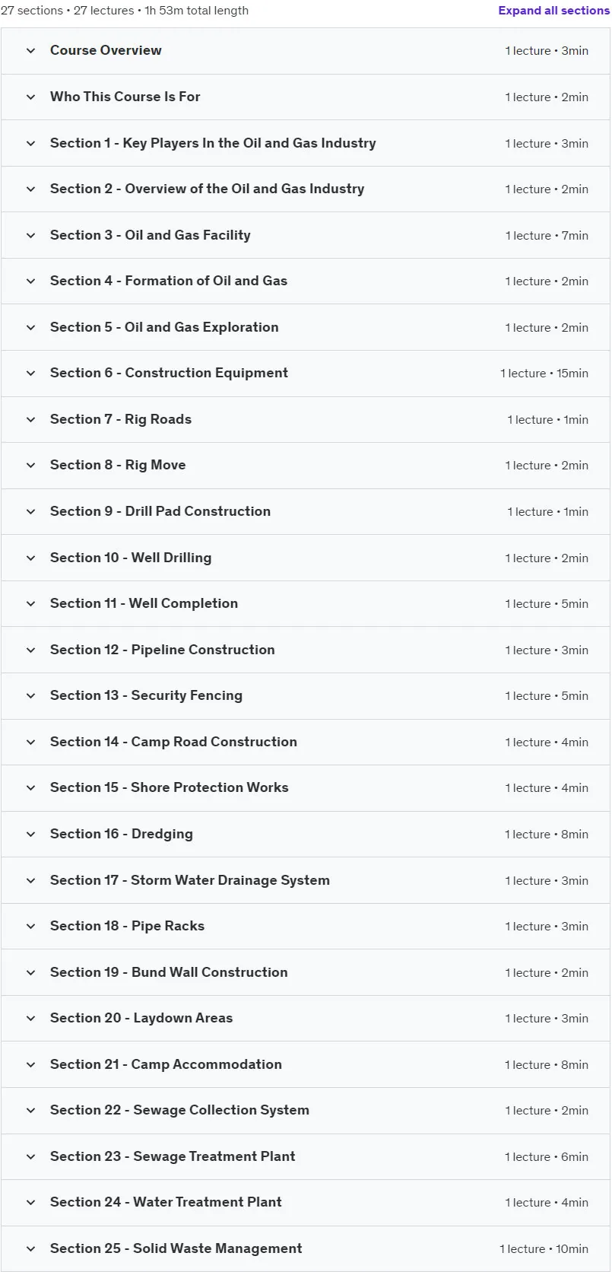Expand Section 1 - Key Players chevron
The width and height of the screenshot is (612, 1272).
31,143
